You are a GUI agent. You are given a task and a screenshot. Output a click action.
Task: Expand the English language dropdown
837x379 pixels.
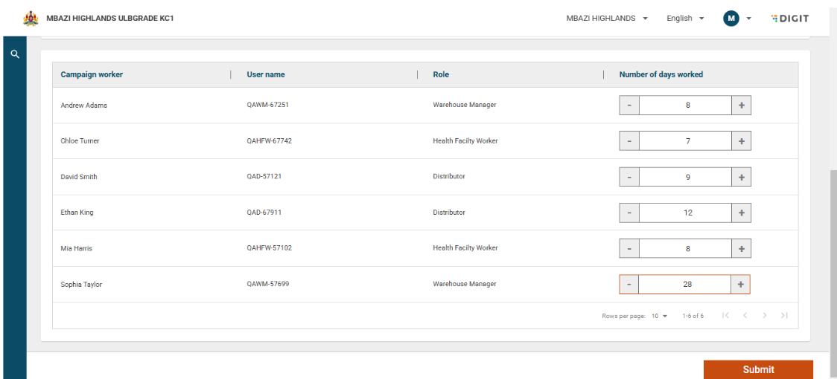(x=685, y=18)
